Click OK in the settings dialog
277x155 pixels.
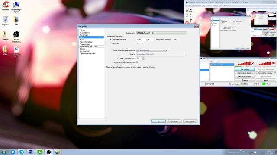click(158, 121)
